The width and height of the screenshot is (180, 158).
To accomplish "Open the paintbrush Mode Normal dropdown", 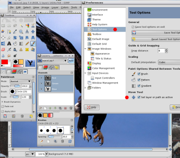I will coord(20,81).
